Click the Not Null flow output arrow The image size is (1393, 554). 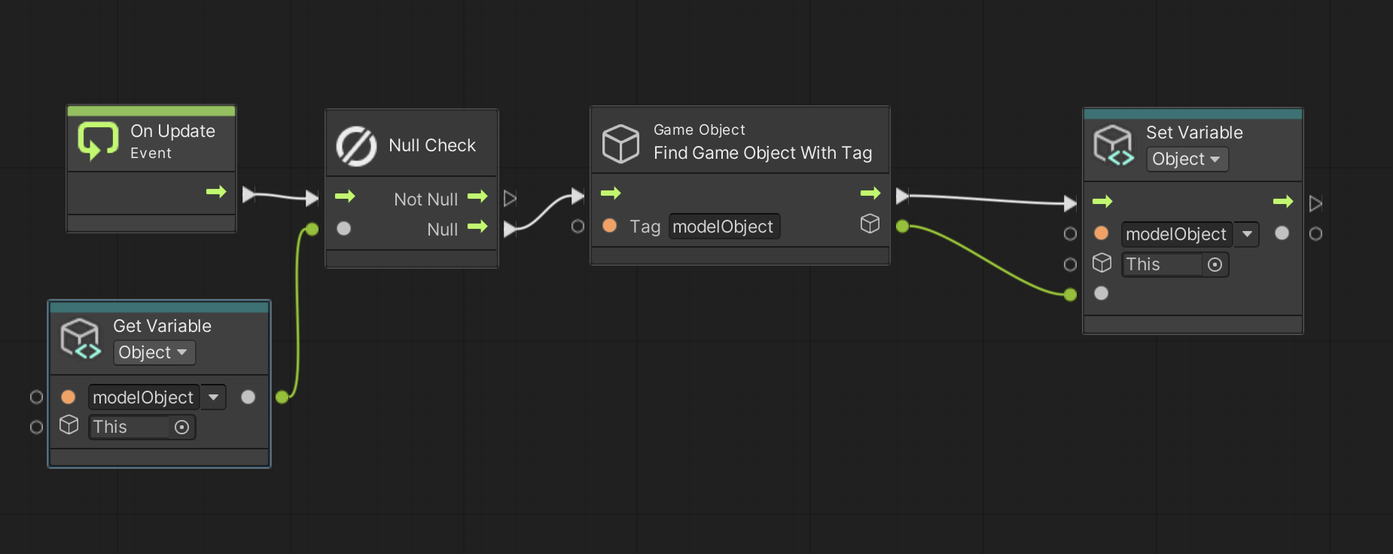click(x=477, y=196)
